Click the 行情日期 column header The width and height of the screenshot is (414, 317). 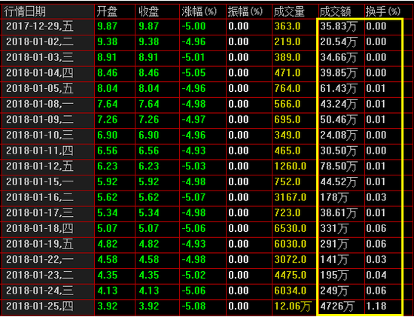coord(25,12)
